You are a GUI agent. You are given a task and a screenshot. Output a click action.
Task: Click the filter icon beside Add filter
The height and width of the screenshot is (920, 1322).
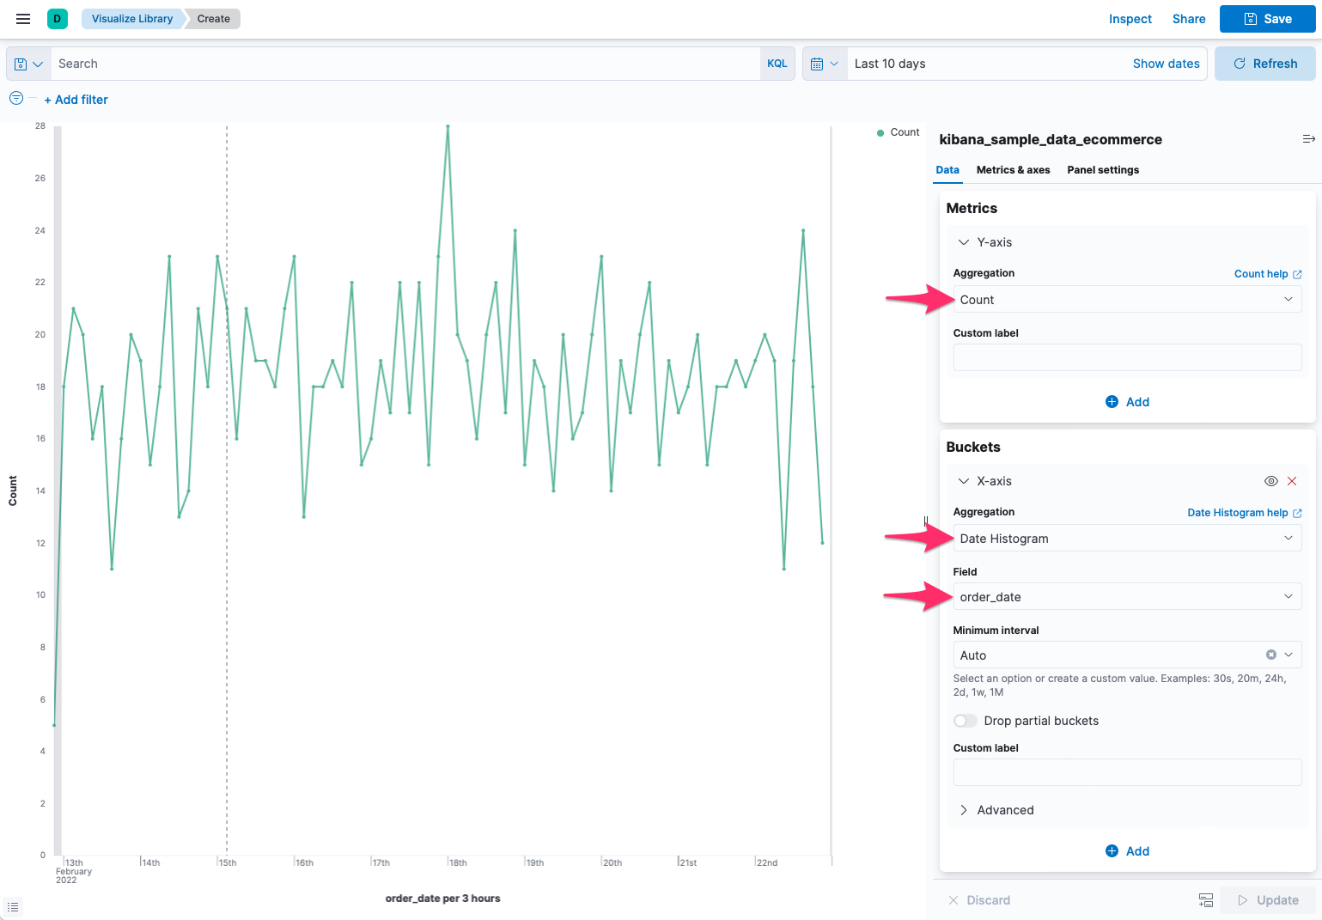[x=15, y=98]
